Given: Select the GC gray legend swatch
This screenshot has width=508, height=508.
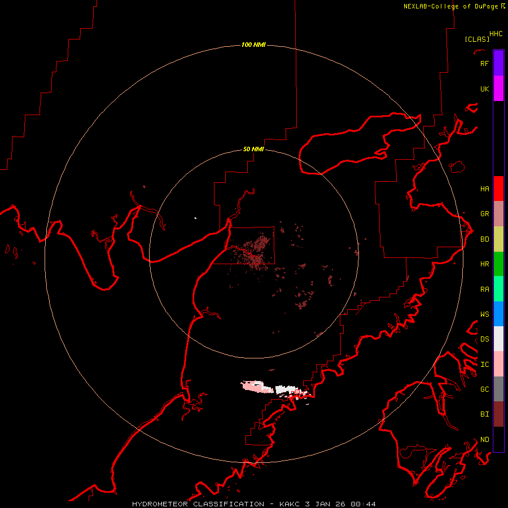Looking at the screenshot, I should (x=498, y=389).
